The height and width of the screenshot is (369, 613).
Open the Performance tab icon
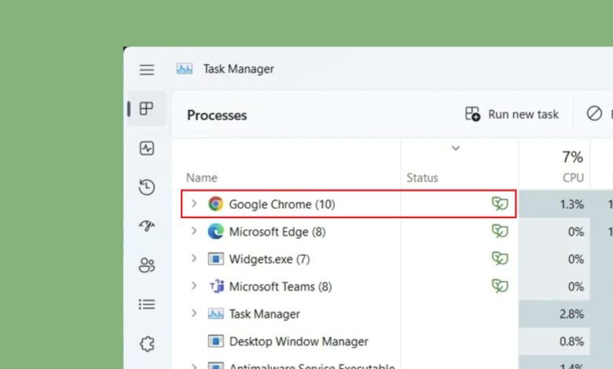pyautogui.click(x=147, y=148)
